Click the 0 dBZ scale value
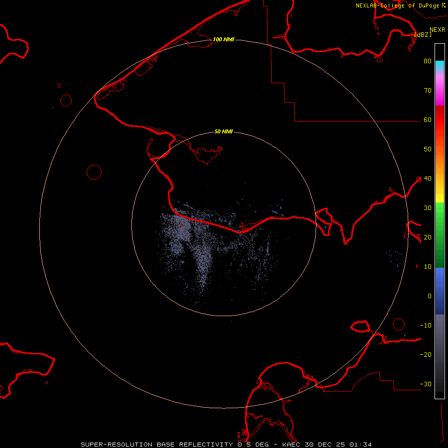Image resolution: width=448 pixels, height=448 pixels. pyautogui.click(x=430, y=296)
